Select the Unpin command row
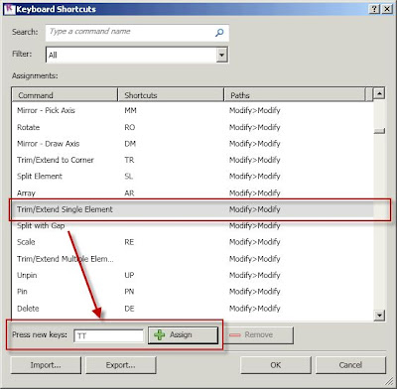Image resolution: width=397 pixels, height=389 pixels. (193, 275)
